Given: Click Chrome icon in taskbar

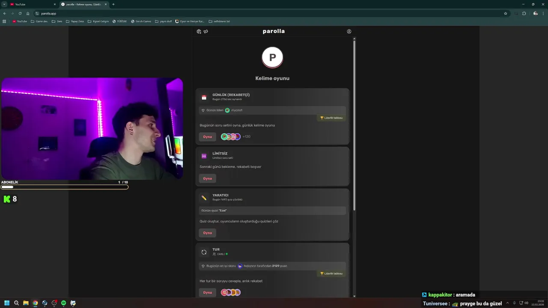Looking at the screenshot, I should [x=35, y=303].
